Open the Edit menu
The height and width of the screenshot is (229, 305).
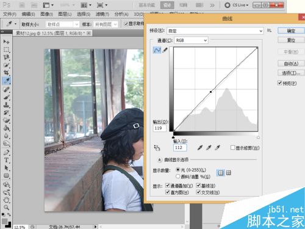coord(28,14)
